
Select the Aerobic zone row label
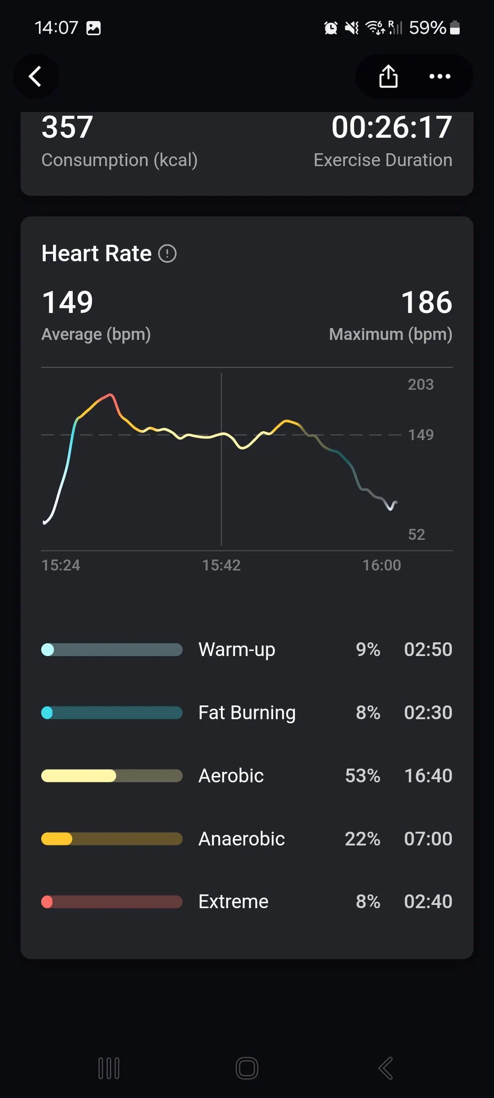tap(231, 776)
